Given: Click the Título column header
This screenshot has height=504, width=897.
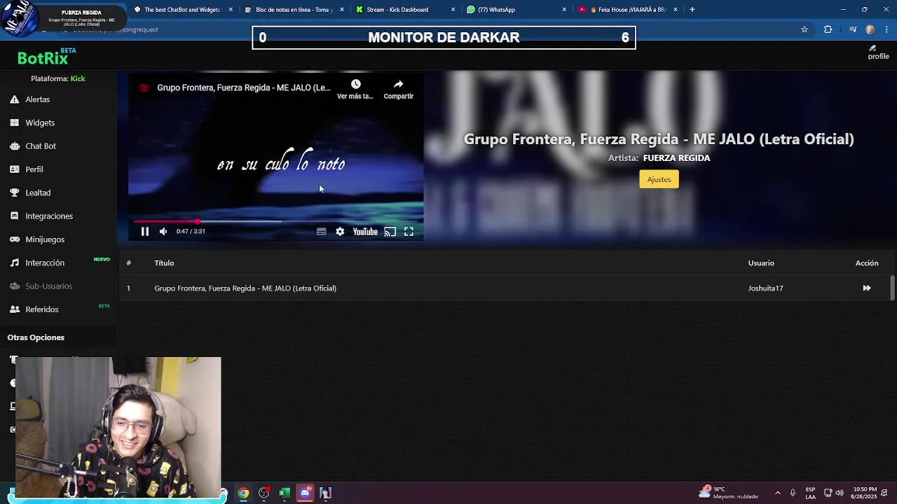Looking at the screenshot, I should (x=164, y=263).
